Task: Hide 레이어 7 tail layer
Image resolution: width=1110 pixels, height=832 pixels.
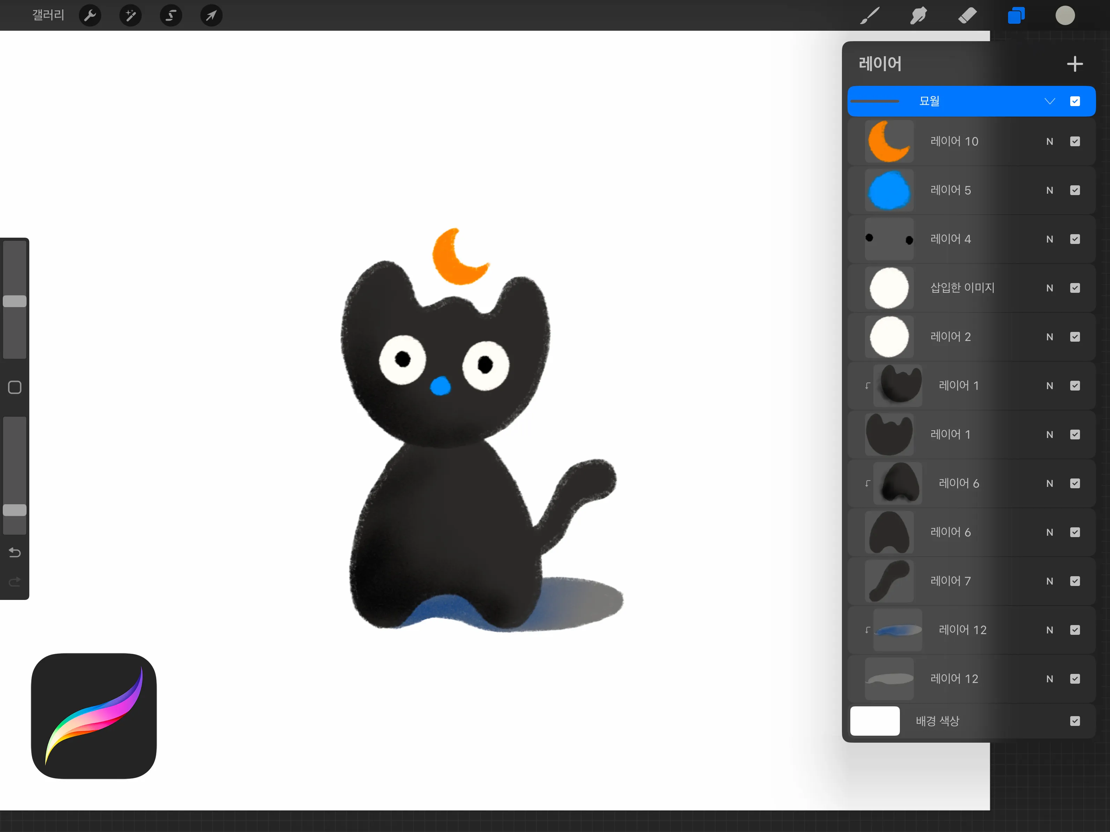Action: tap(1075, 581)
